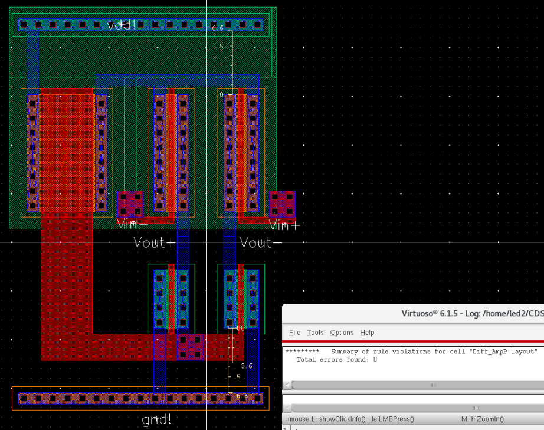Click the Vin- input pin contact

click(x=131, y=203)
